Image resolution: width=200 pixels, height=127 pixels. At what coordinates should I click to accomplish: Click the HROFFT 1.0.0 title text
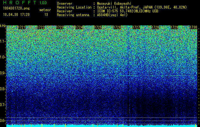pos(25,3)
